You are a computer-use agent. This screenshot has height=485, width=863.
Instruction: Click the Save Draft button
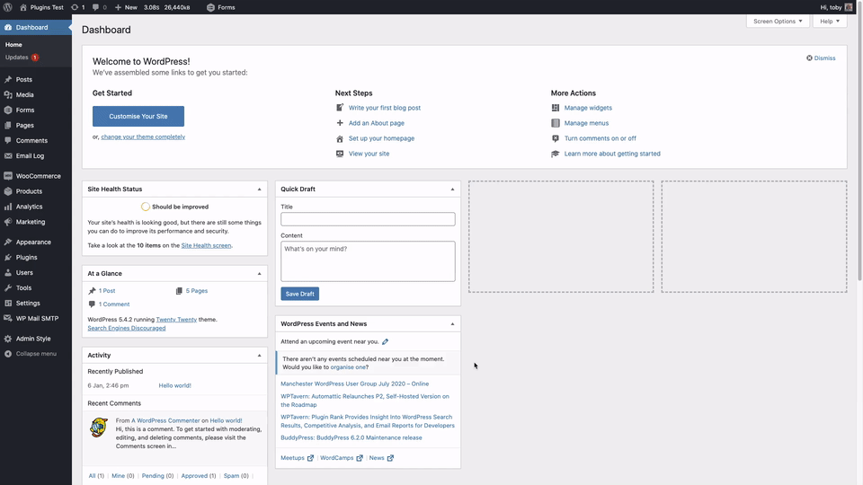pyautogui.click(x=300, y=294)
